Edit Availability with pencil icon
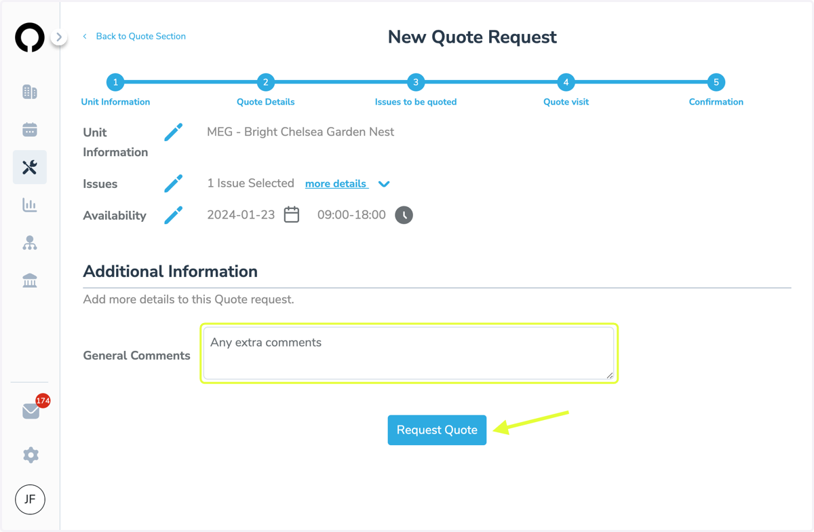 [x=174, y=215]
